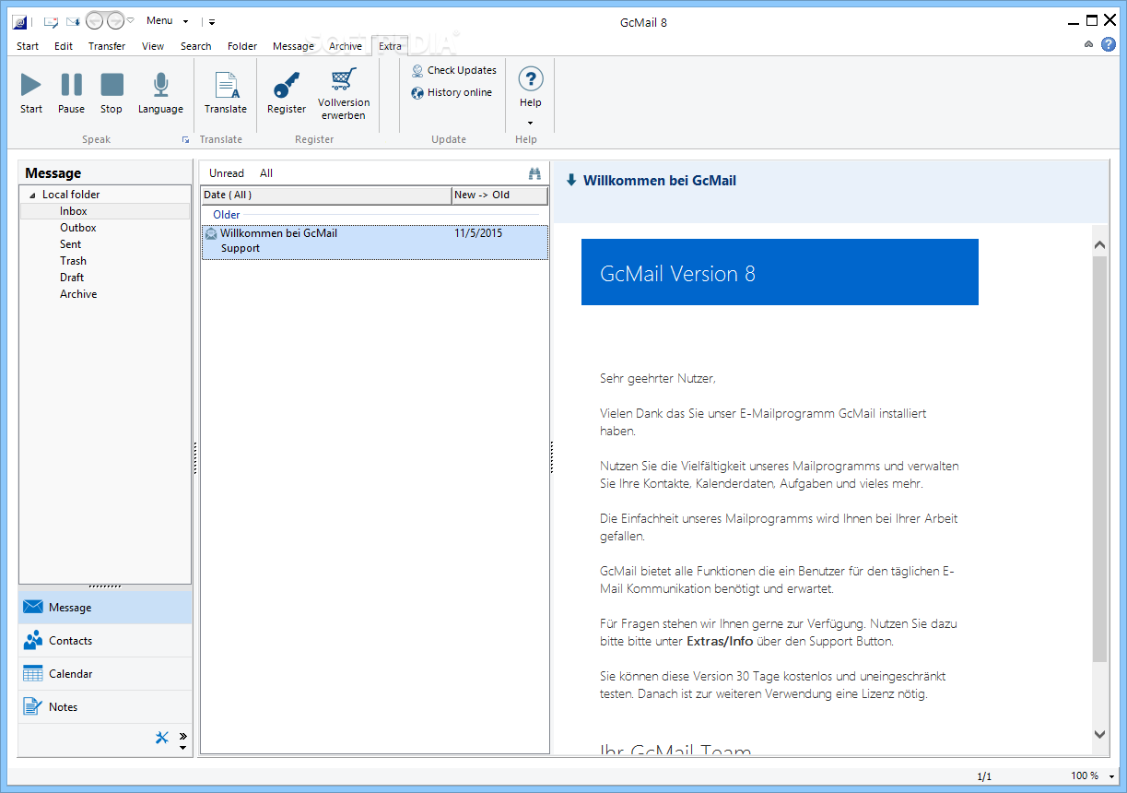Go back with the left arrow button
Image resolution: width=1127 pixels, height=793 pixels.
tap(94, 21)
